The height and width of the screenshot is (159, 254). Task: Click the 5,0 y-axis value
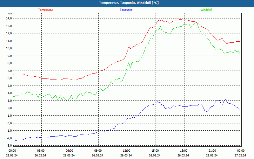point(10,86)
